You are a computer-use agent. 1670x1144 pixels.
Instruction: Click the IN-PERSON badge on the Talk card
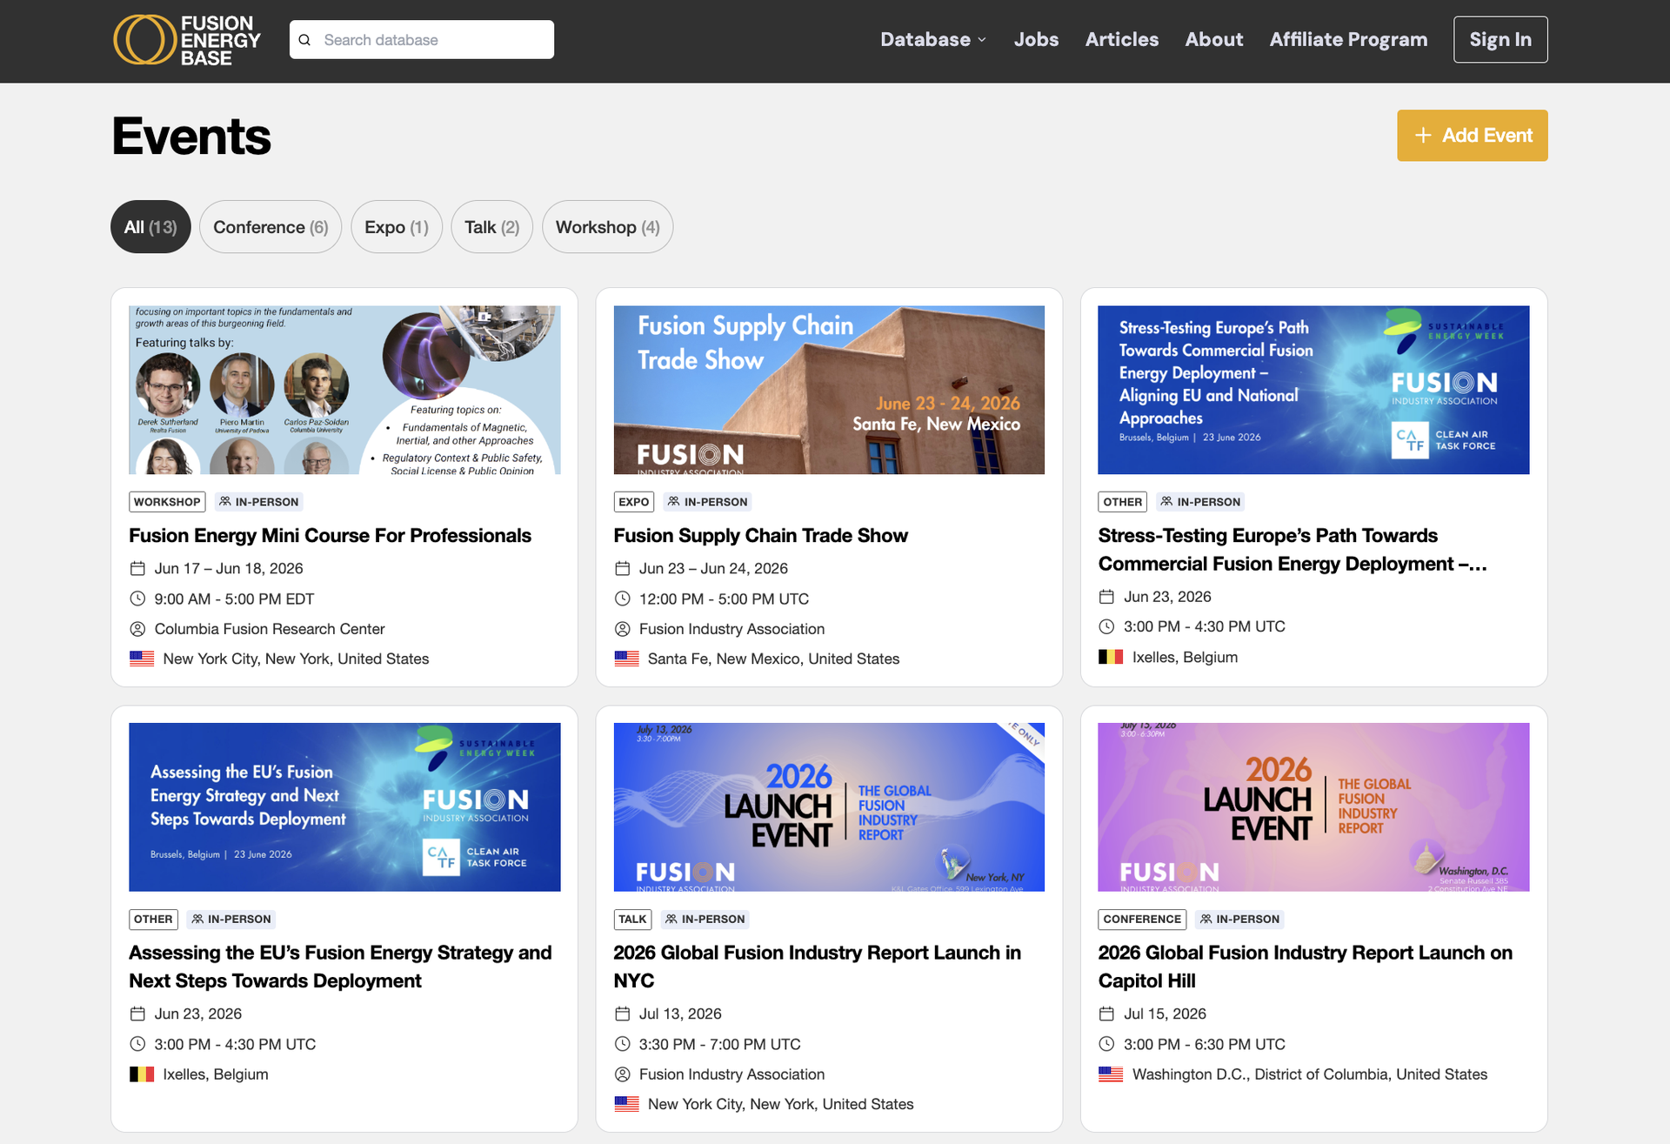pos(705,920)
